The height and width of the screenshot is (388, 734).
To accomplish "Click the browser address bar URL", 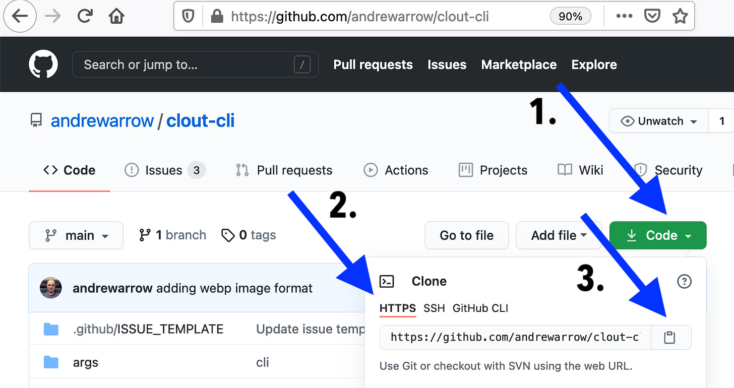I will (360, 17).
